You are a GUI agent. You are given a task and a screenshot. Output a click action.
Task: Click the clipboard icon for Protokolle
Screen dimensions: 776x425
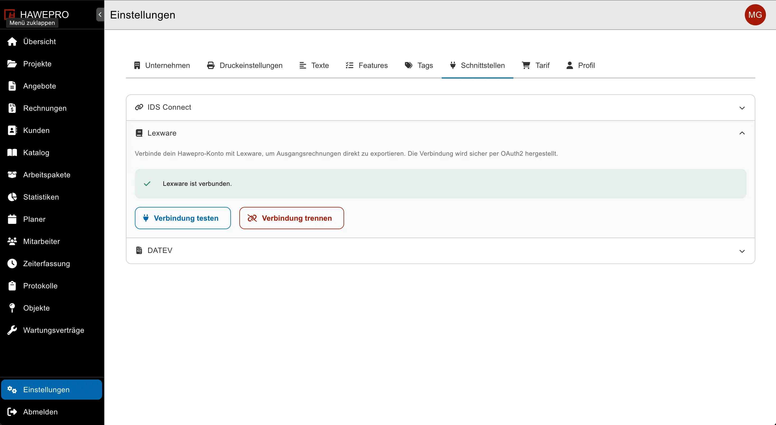(x=12, y=286)
